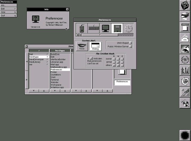Choose Quit from the Preferences menu
The height and width of the screenshot is (141, 191).
click(8, 15)
